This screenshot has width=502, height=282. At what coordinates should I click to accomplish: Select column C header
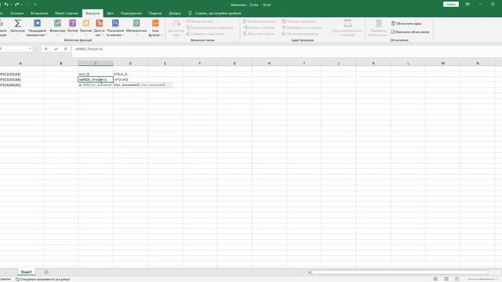coord(96,63)
